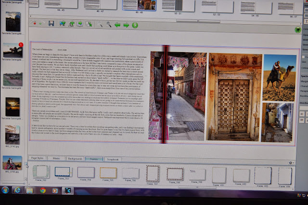The image size is (308, 205).
Task: Go to the previous page with the green left arrow
Action: [117, 25]
